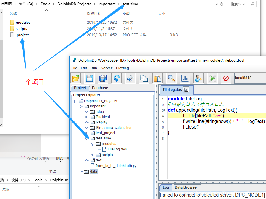Expand the data folder node

80,171
